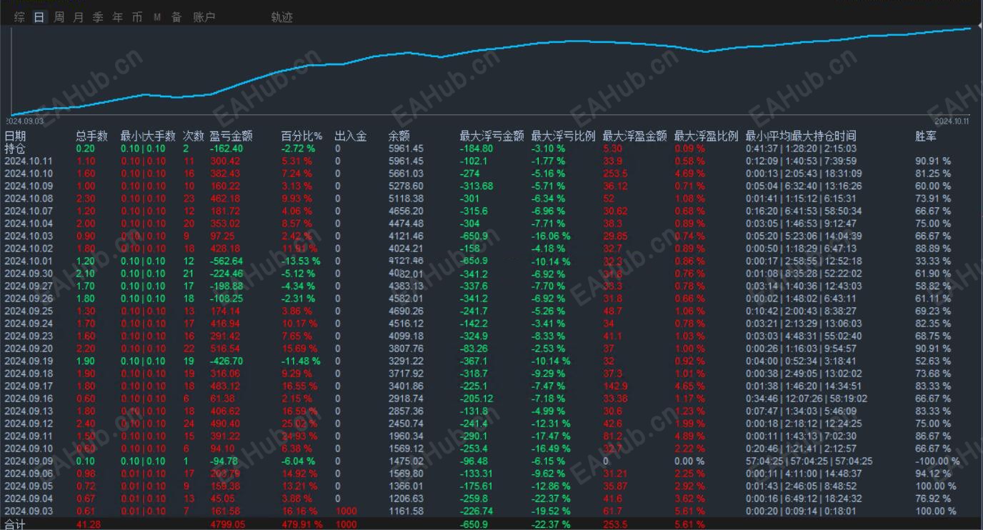The width and height of the screenshot is (983, 530).
Task: Click the 0:12:09 | 1:40:53 | 7:39:59 holding time
Action: [x=801, y=161]
